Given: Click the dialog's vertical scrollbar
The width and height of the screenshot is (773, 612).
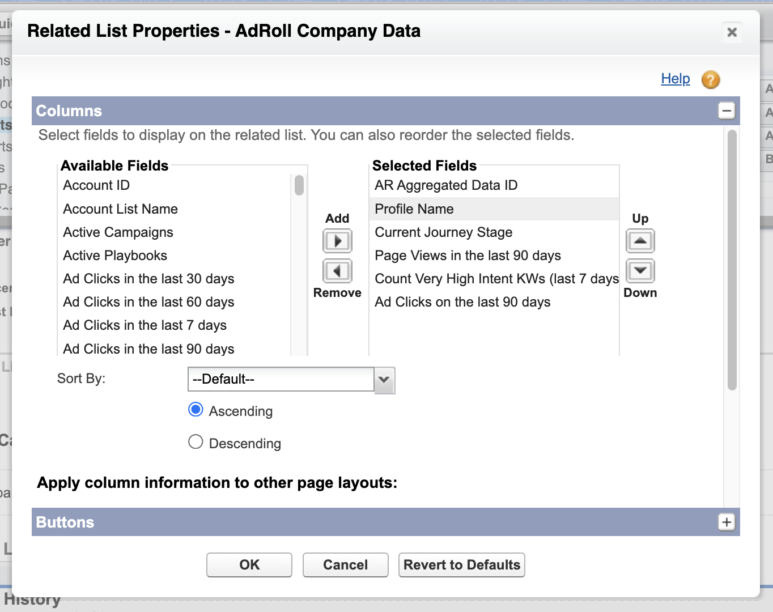Looking at the screenshot, I should point(732,261).
